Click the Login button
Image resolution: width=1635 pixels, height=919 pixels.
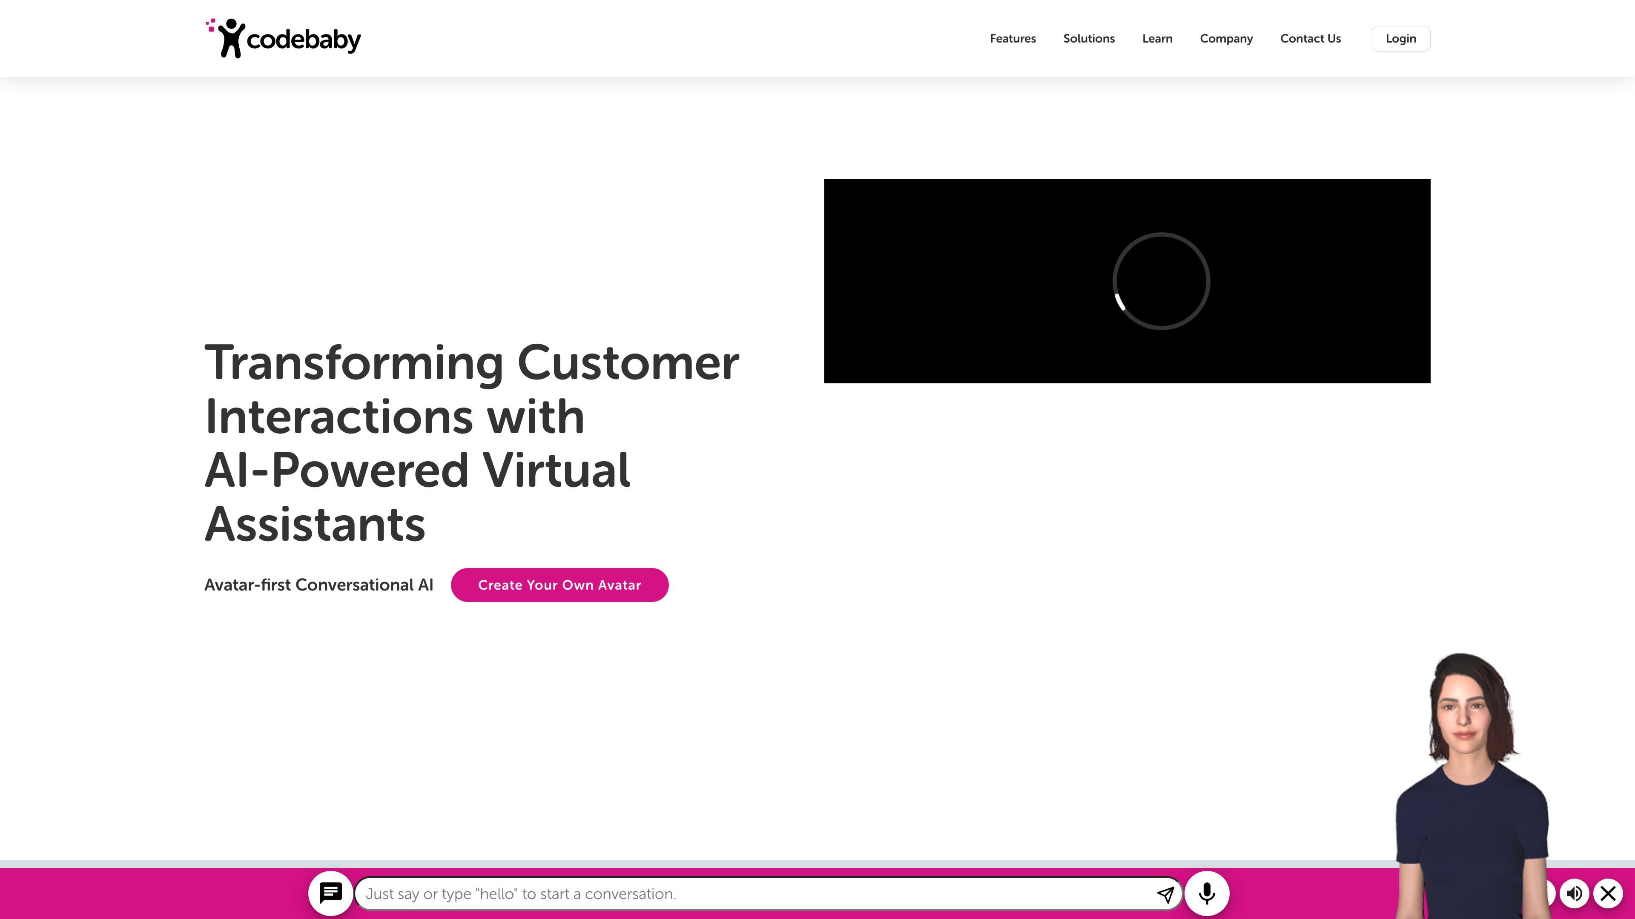coord(1401,38)
